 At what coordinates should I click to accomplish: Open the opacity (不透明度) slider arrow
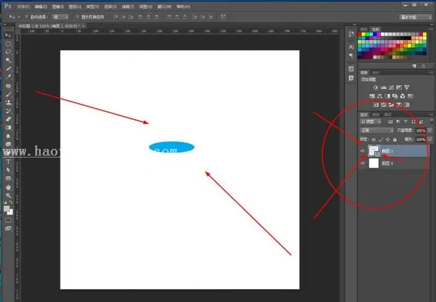(430, 130)
